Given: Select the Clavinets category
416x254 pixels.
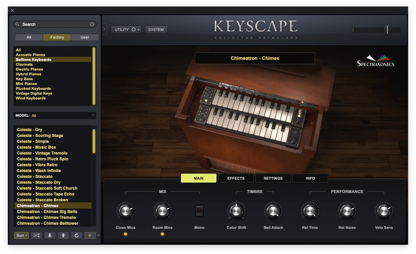Looking at the screenshot, I should tap(53, 64).
